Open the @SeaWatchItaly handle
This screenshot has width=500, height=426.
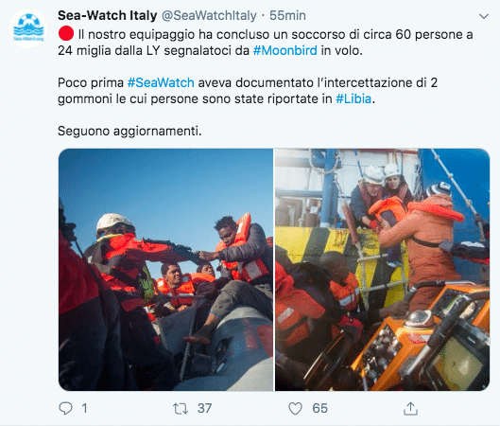coord(209,15)
